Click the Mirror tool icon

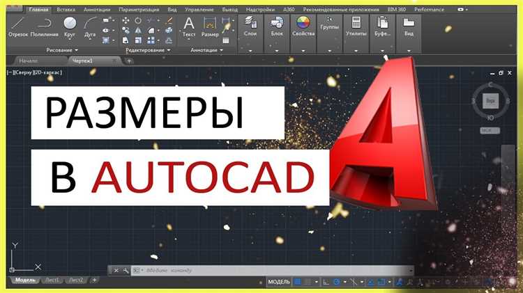tap(138, 31)
